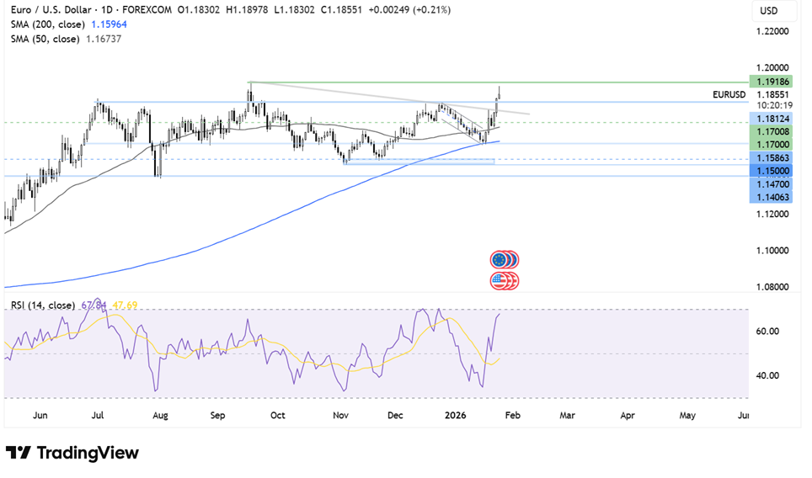Click the 1.22000 price axis label
Viewport: 812px width, 478px height.
pos(772,31)
